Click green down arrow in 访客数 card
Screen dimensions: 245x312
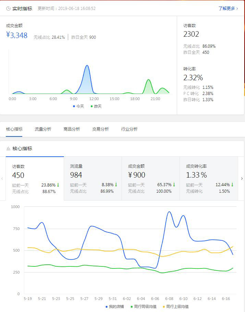[x=58, y=185]
